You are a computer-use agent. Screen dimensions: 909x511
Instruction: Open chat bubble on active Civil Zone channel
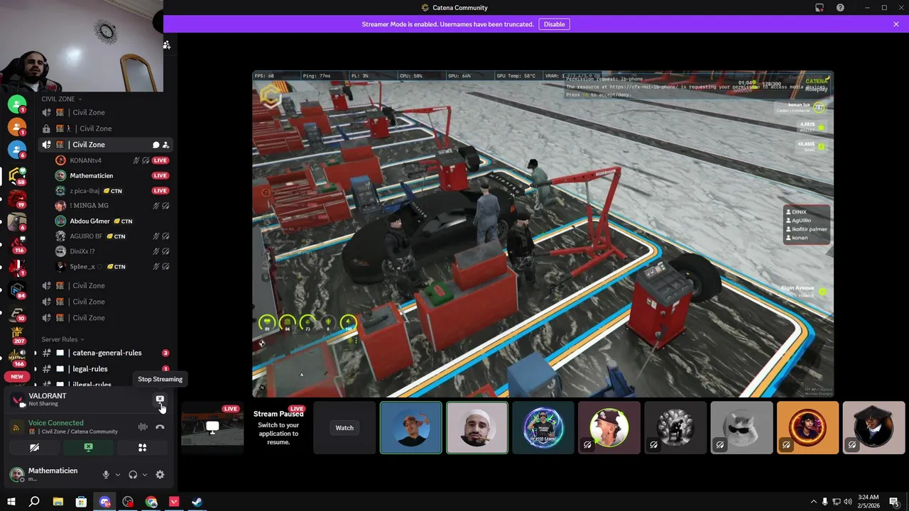point(156,145)
